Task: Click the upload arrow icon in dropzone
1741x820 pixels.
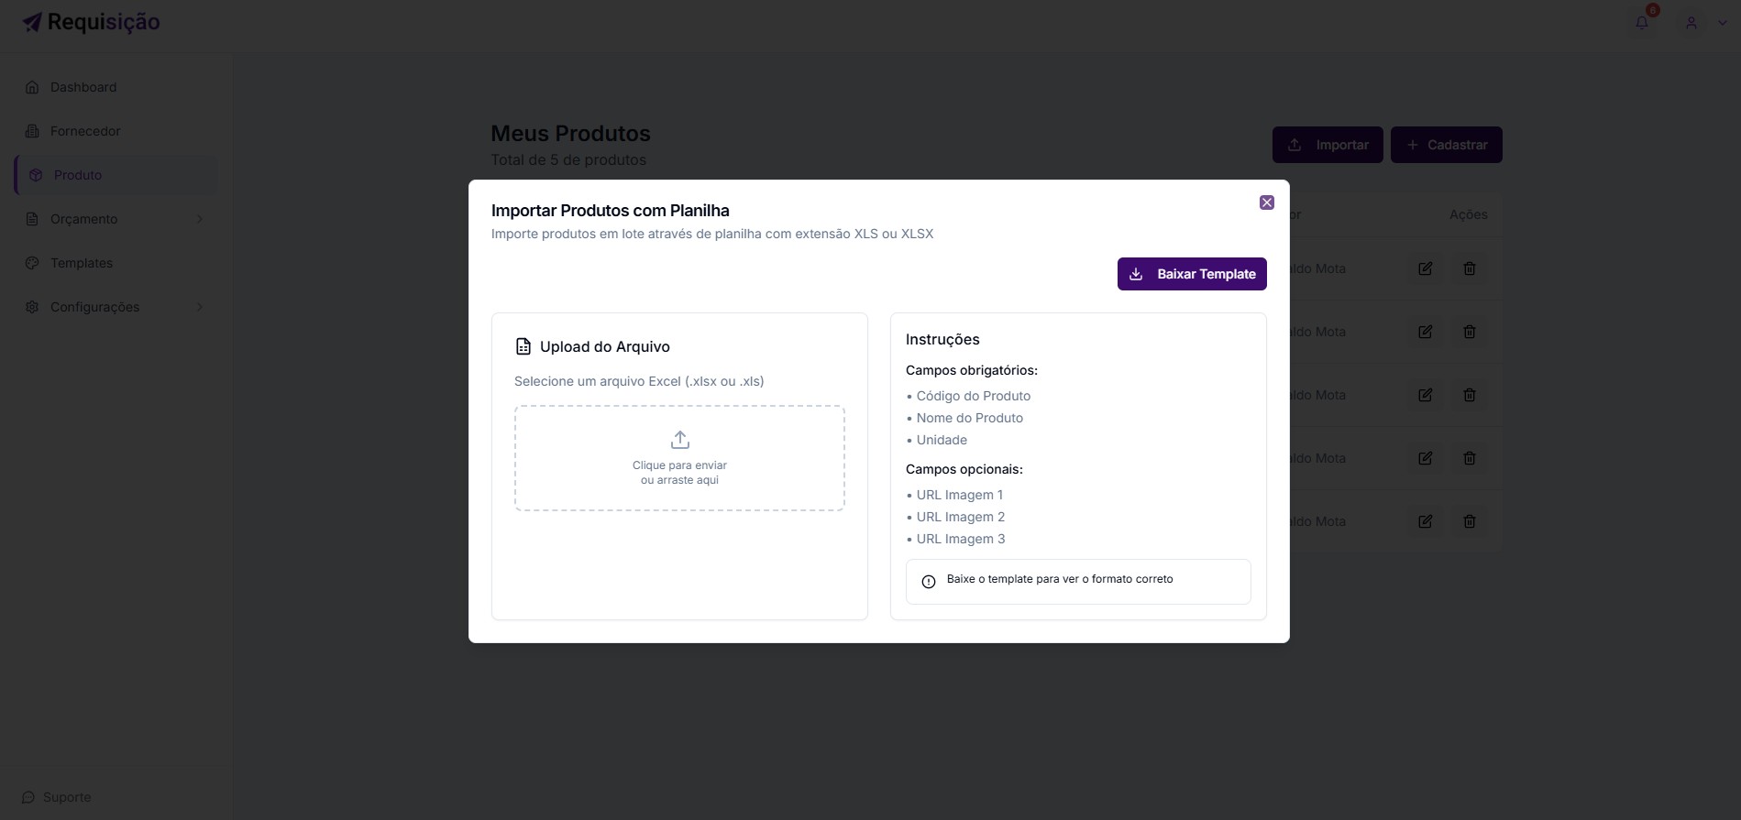Action: pyautogui.click(x=679, y=440)
